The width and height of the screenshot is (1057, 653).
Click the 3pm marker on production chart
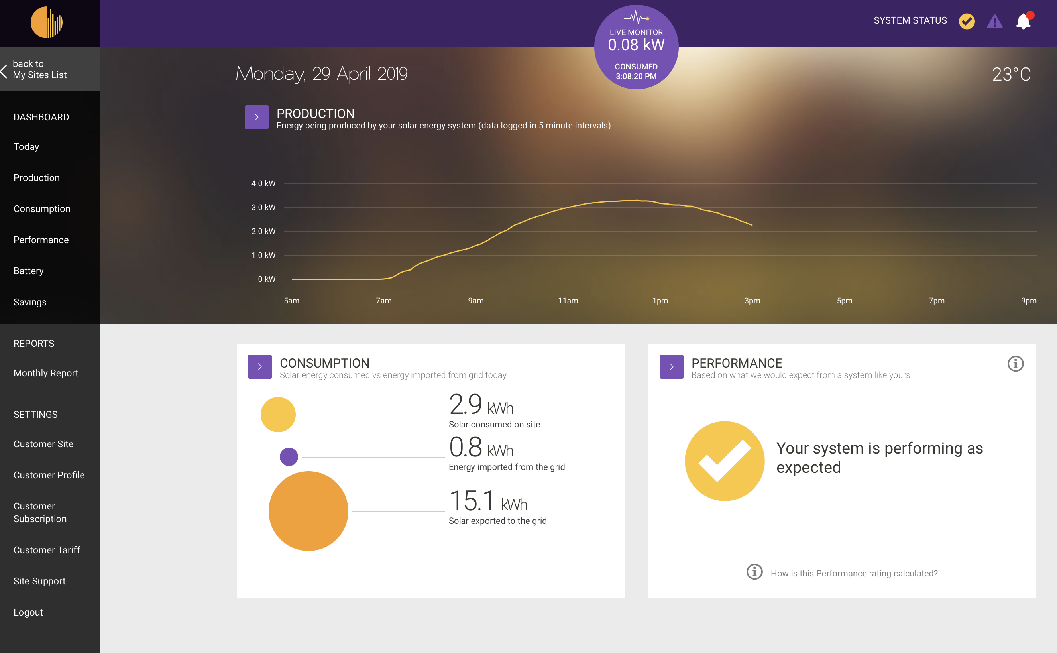point(751,299)
